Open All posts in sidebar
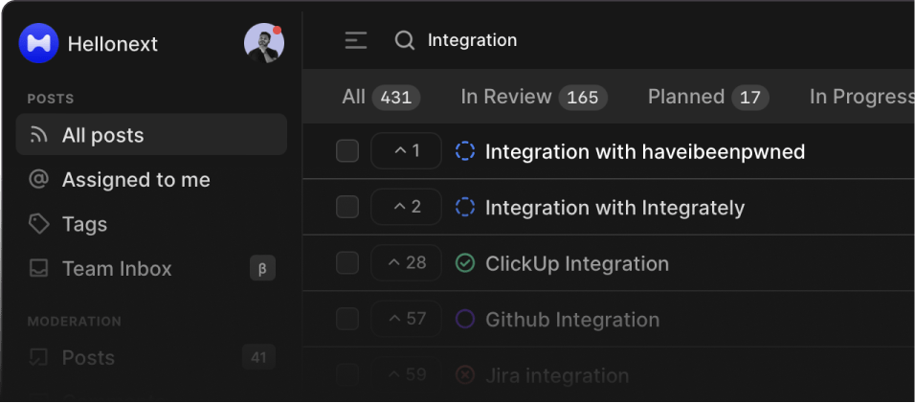This screenshot has width=915, height=403. point(151,135)
